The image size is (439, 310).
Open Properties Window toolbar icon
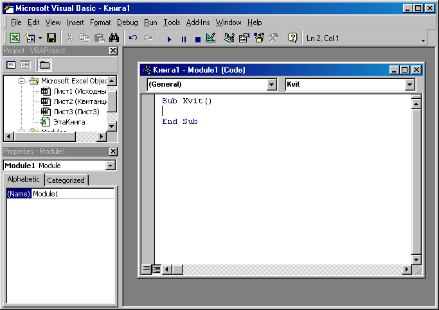(x=244, y=38)
